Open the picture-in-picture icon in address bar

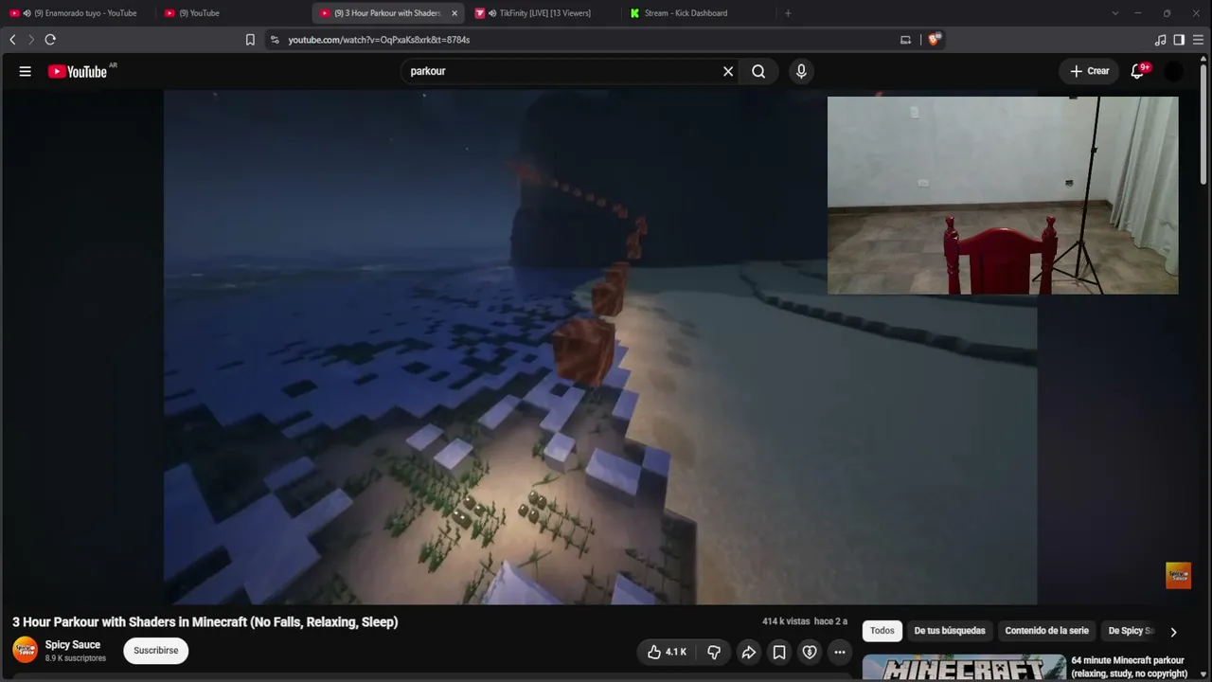click(905, 40)
